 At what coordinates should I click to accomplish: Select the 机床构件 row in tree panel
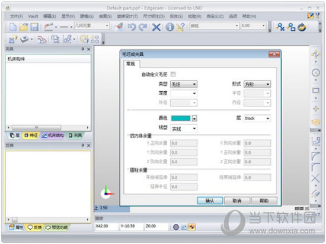tap(48, 59)
